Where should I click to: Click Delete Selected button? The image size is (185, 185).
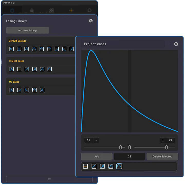[x=162, y=156]
